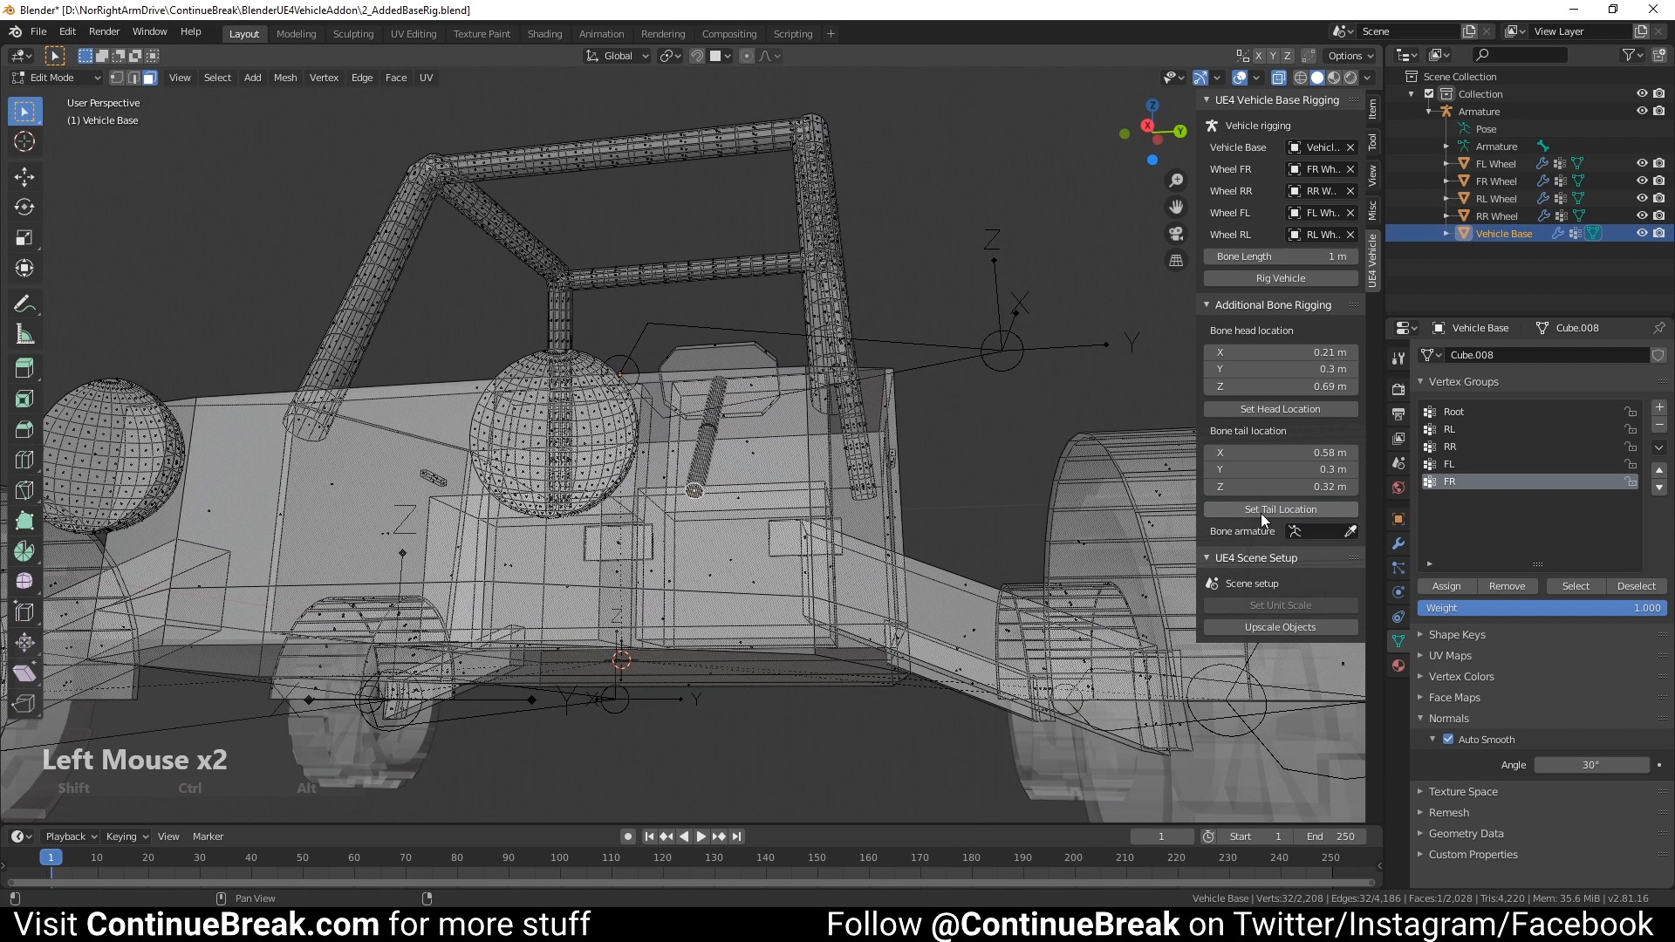
Task: Select the Scale tool
Action: click(x=24, y=238)
